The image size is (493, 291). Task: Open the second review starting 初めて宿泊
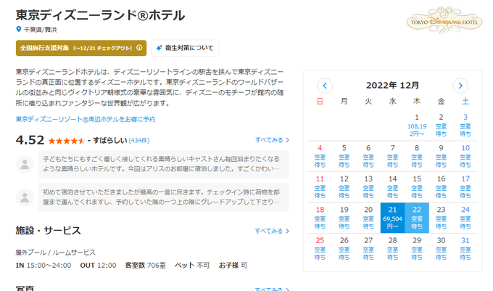164,197
